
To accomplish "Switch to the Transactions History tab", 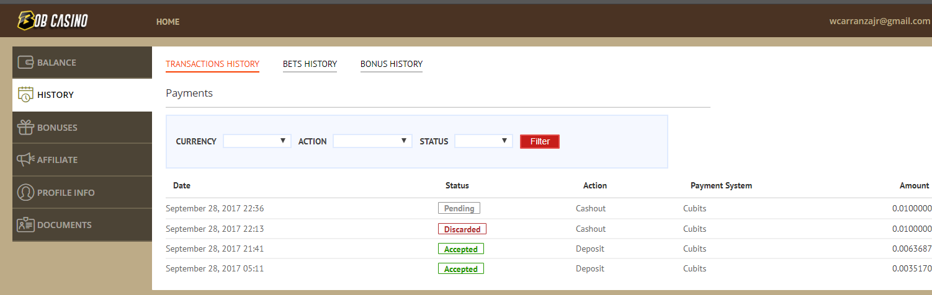I will pyautogui.click(x=212, y=64).
